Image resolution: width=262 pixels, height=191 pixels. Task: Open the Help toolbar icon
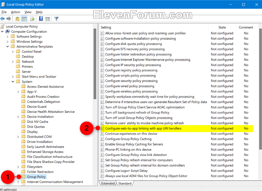click(x=41, y=19)
